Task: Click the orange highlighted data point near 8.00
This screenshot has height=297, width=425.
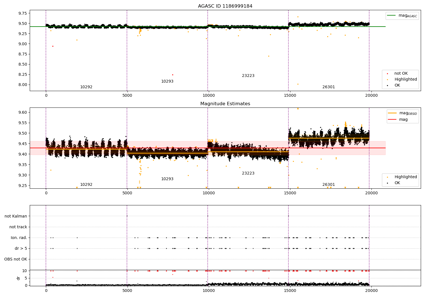Action: pyautogui.click(x=298, y=84)
